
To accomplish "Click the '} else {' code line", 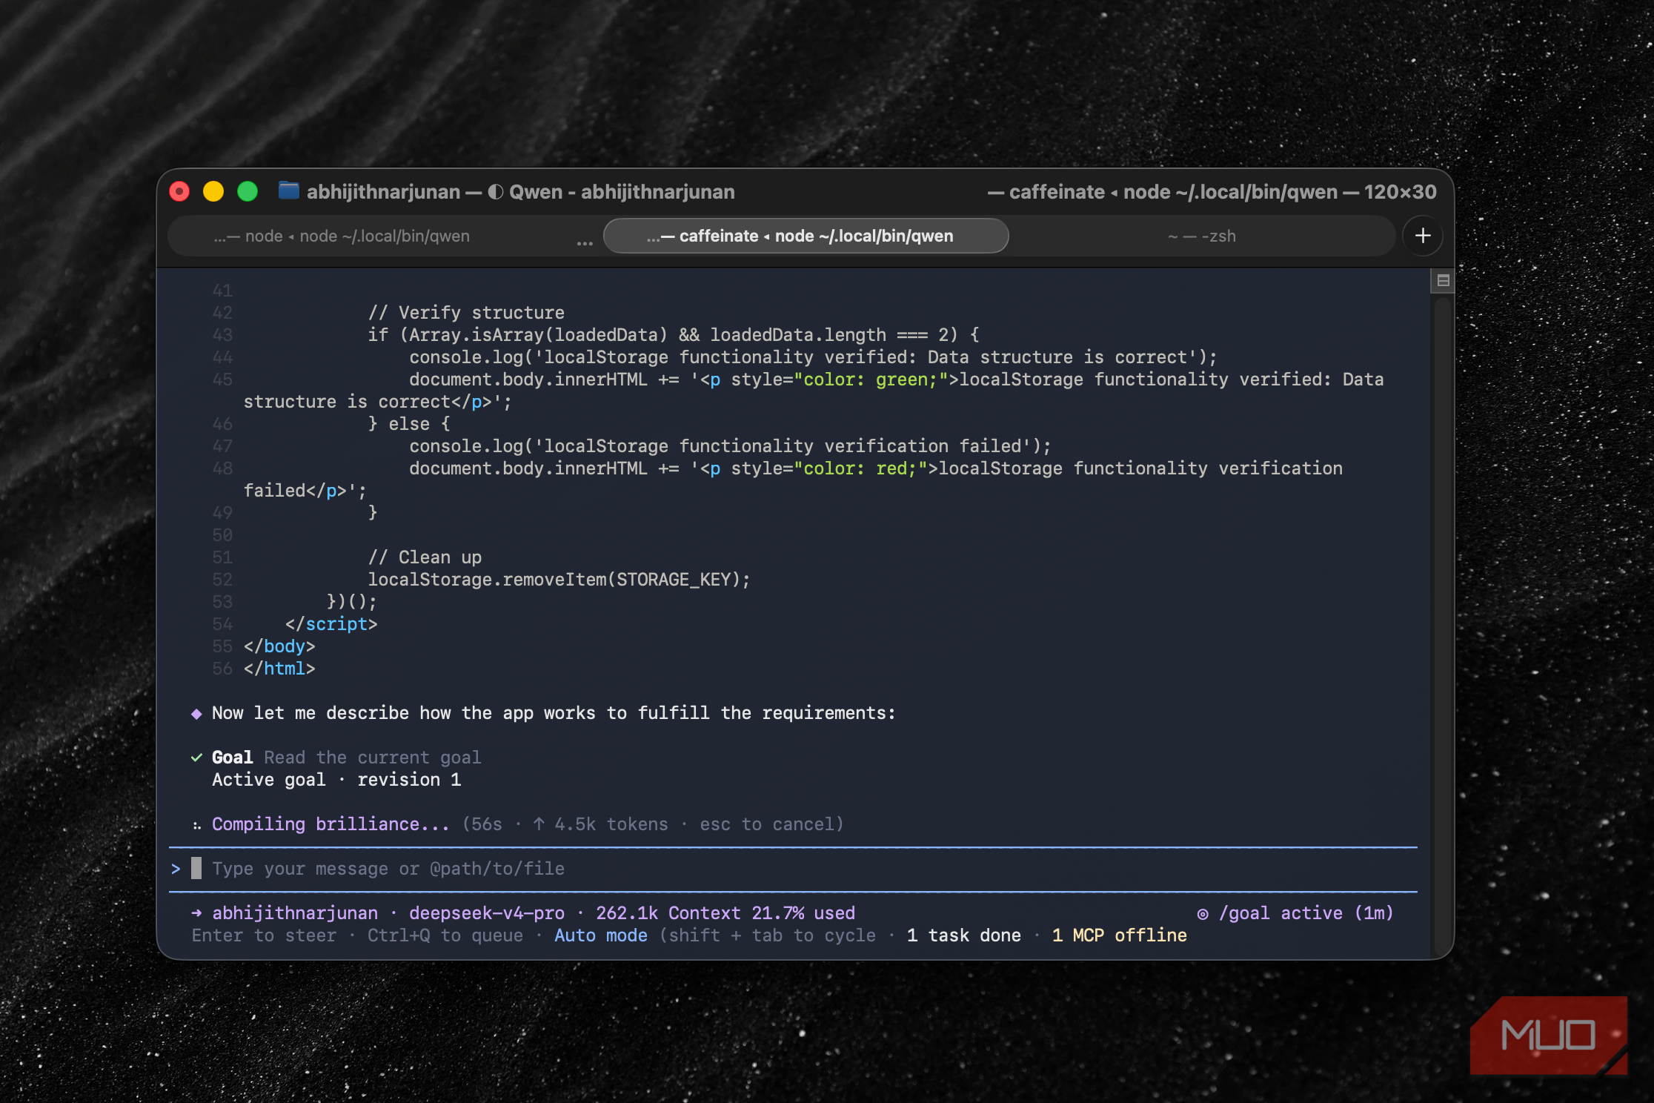I will pos(409,424).
